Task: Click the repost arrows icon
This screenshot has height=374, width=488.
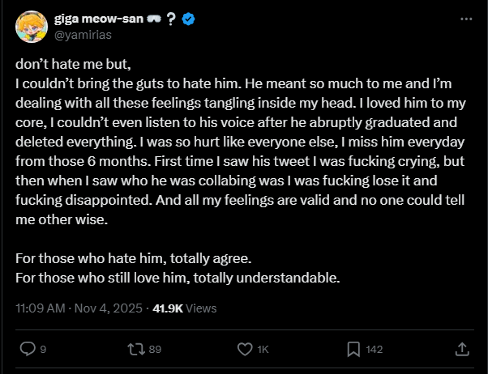Action: (x=135, y=349)
